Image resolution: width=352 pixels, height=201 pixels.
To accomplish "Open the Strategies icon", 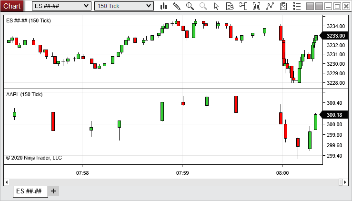I will coord(271,6).
